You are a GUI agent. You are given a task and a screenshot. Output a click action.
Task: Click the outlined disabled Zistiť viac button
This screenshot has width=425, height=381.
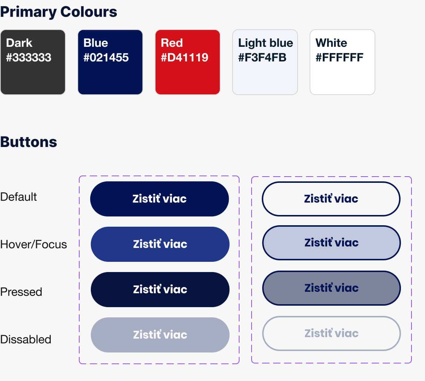332,333
